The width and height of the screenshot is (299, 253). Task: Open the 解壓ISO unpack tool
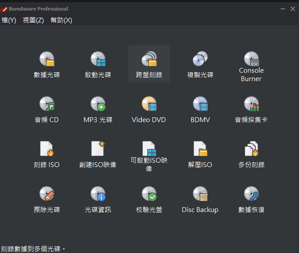[200, 154]
